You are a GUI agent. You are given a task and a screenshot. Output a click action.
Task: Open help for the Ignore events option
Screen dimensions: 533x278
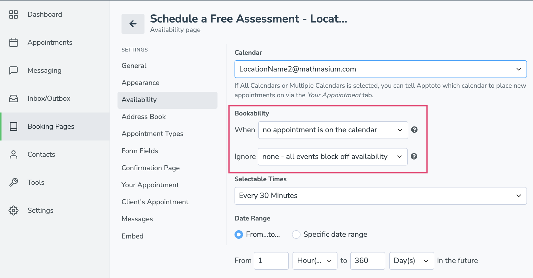(414, 156)
